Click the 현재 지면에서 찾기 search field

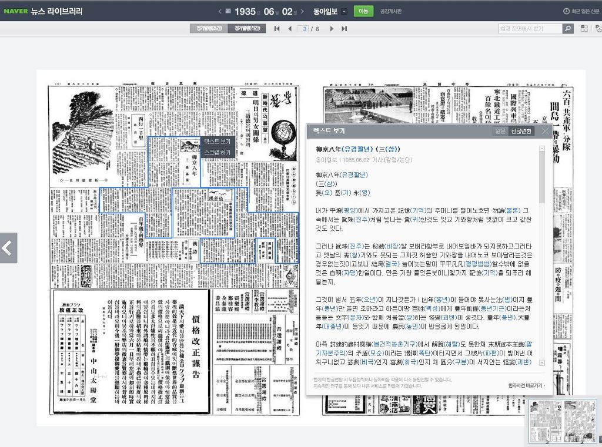530,29
